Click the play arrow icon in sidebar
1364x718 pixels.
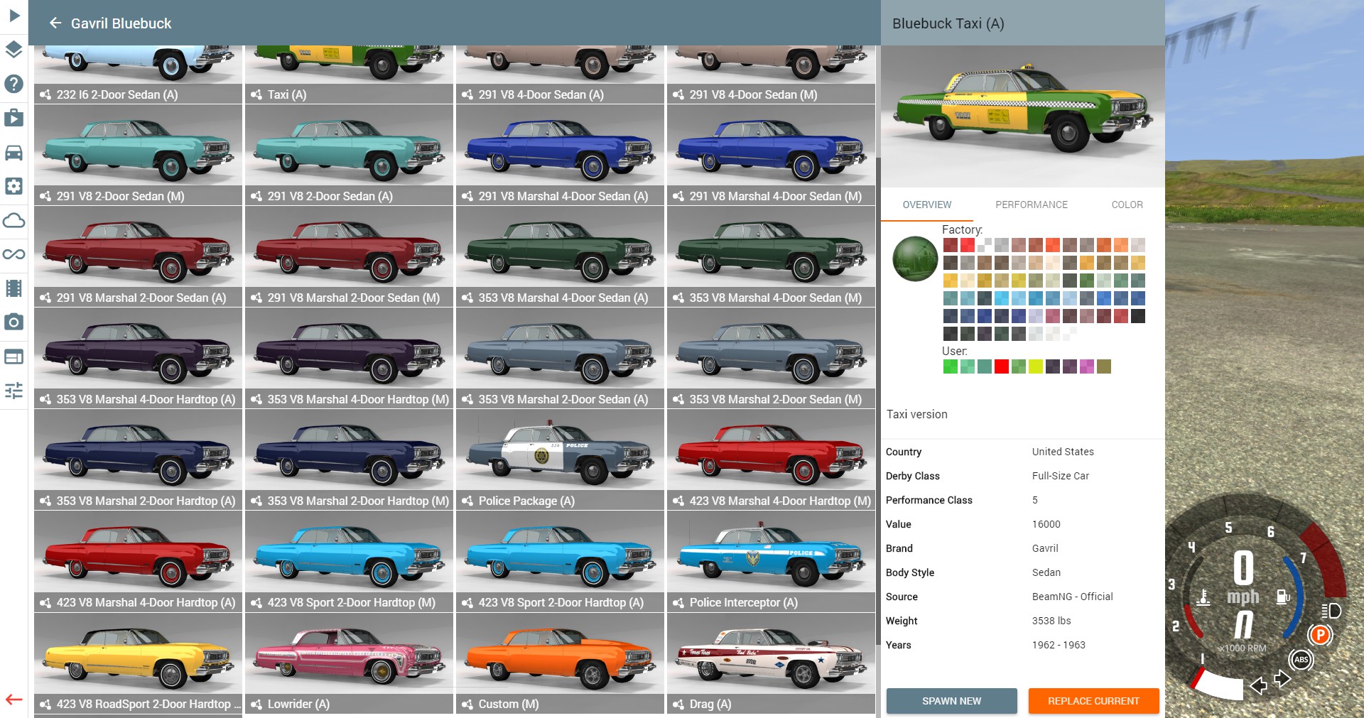pos(14,15)
